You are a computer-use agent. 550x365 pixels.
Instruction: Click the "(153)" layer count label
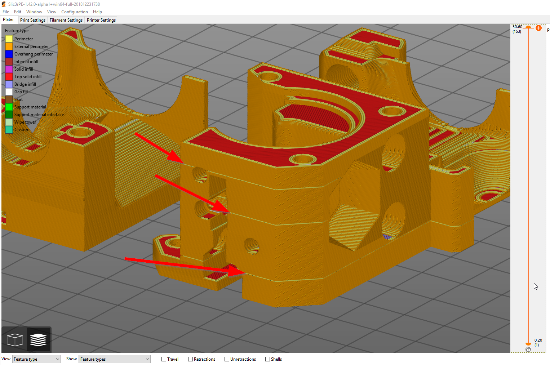(x=517, y=31)
